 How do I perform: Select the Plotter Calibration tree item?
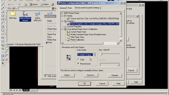(77, 40)
